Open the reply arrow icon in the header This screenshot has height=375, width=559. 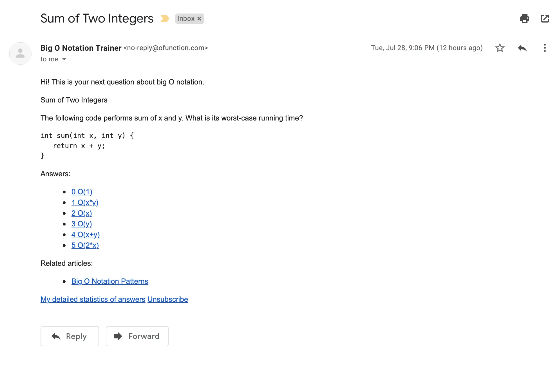[522, 48]
